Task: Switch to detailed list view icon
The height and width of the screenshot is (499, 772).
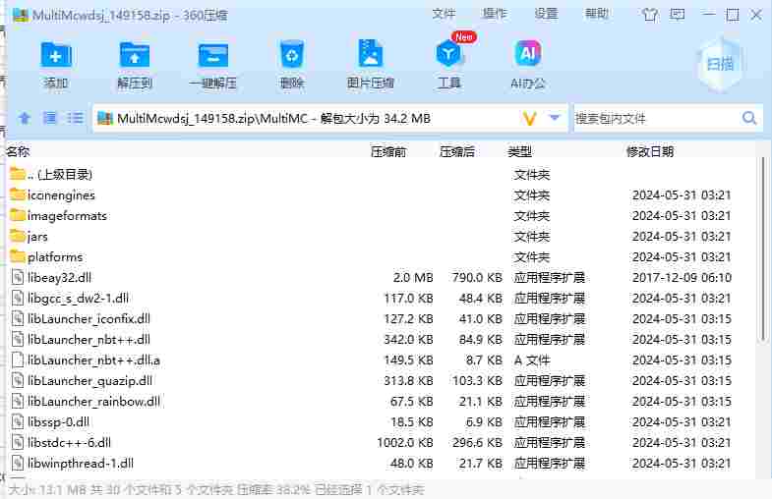Action: pos(50,118)
